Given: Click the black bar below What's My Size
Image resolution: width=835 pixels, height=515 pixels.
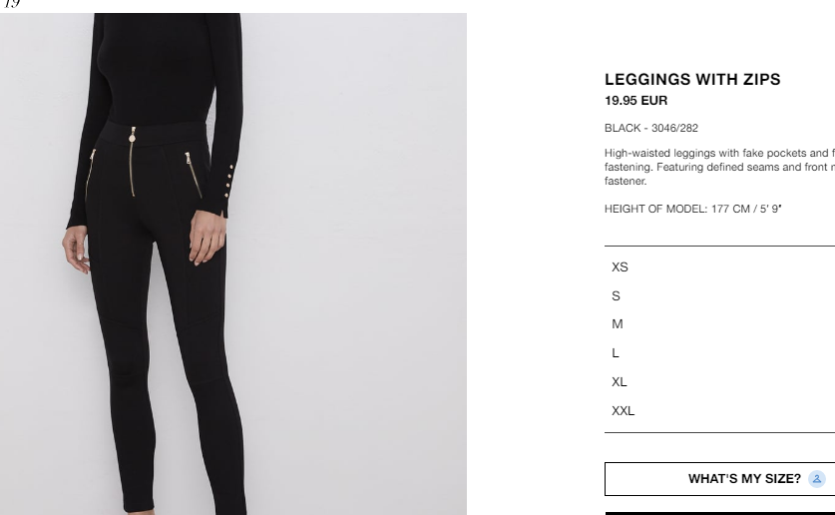Looking at the screenshot, I should coord(719,513).
